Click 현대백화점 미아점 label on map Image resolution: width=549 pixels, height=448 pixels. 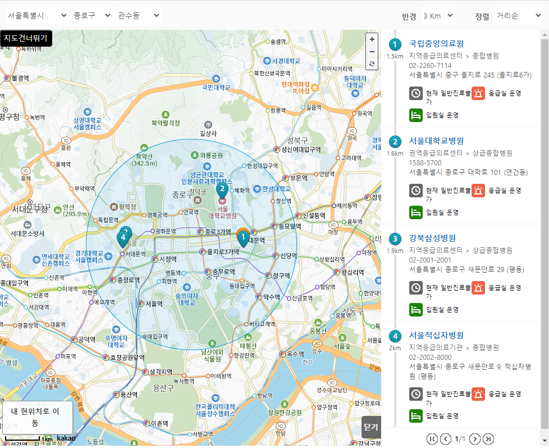pos(295,88)
